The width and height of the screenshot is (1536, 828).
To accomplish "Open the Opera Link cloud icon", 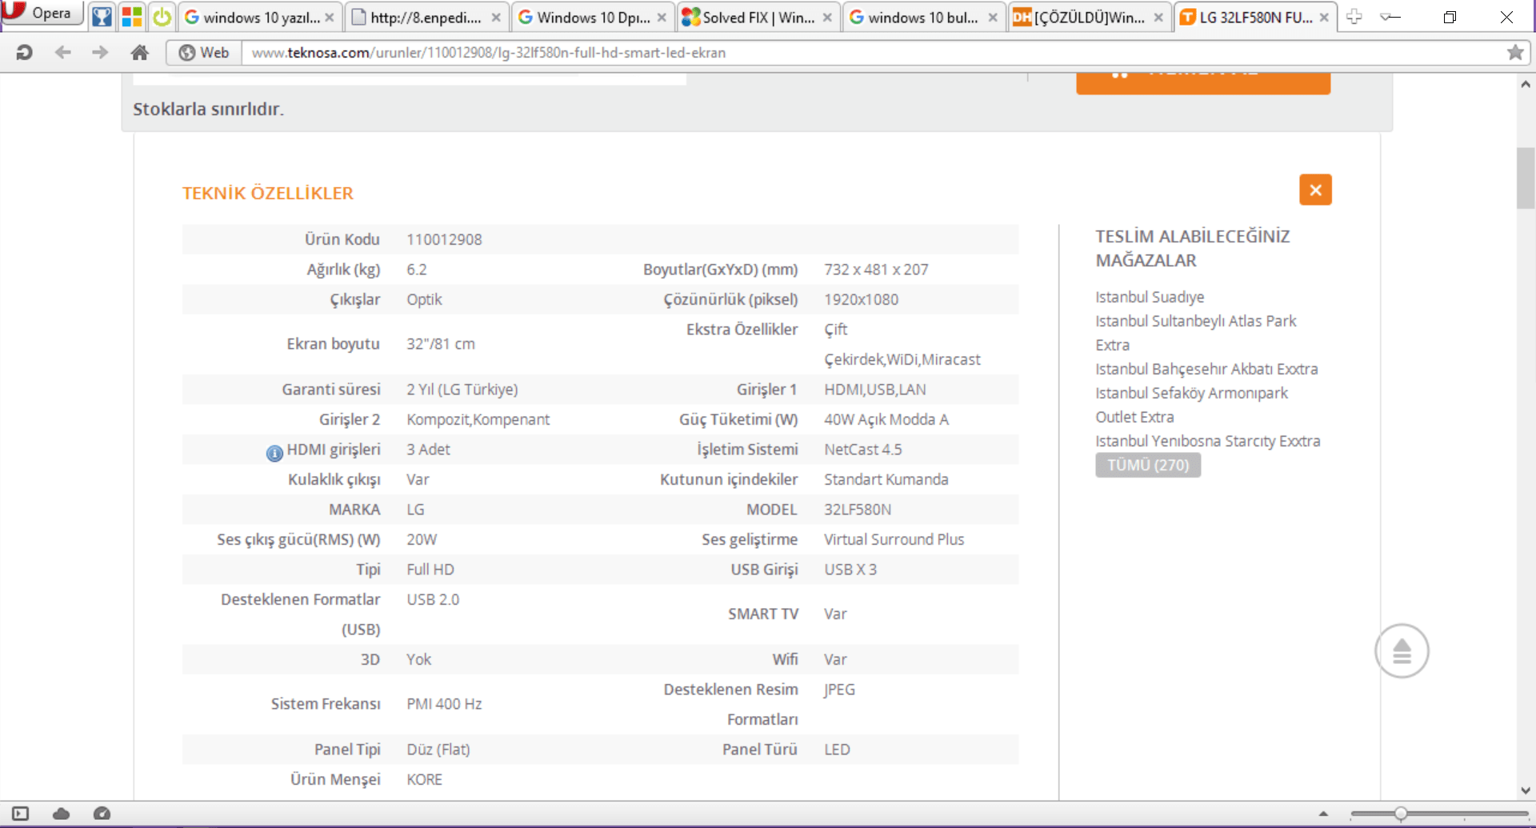I will point(62,814).
